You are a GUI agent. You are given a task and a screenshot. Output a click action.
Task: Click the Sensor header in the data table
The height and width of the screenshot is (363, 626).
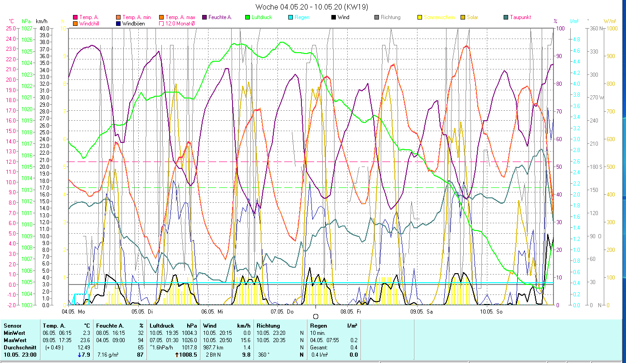pos(12,326)
